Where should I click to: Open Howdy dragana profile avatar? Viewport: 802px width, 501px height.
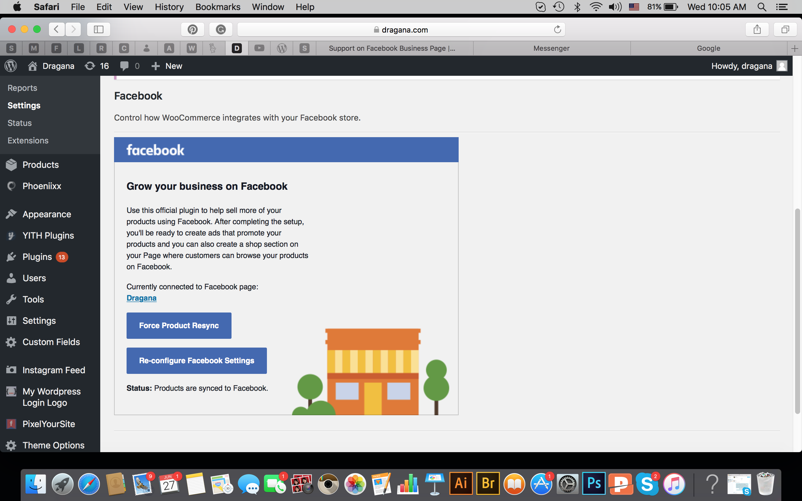coord(782,66)
